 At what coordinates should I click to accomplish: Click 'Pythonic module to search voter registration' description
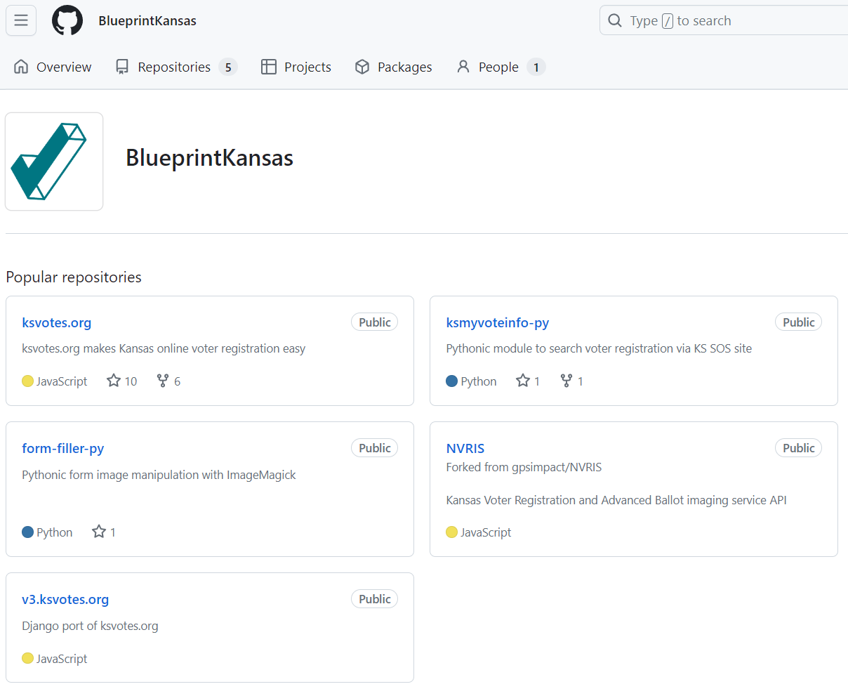point(599,349)
